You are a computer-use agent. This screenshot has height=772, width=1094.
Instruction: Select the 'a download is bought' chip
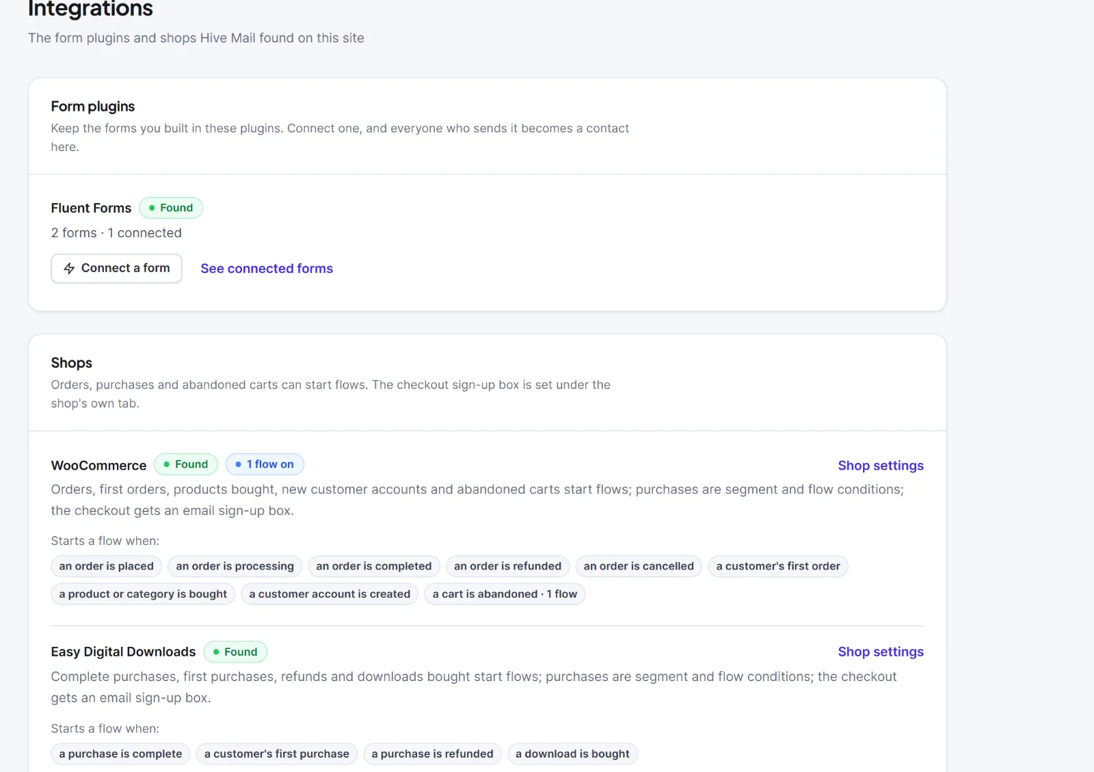[572, 754]
